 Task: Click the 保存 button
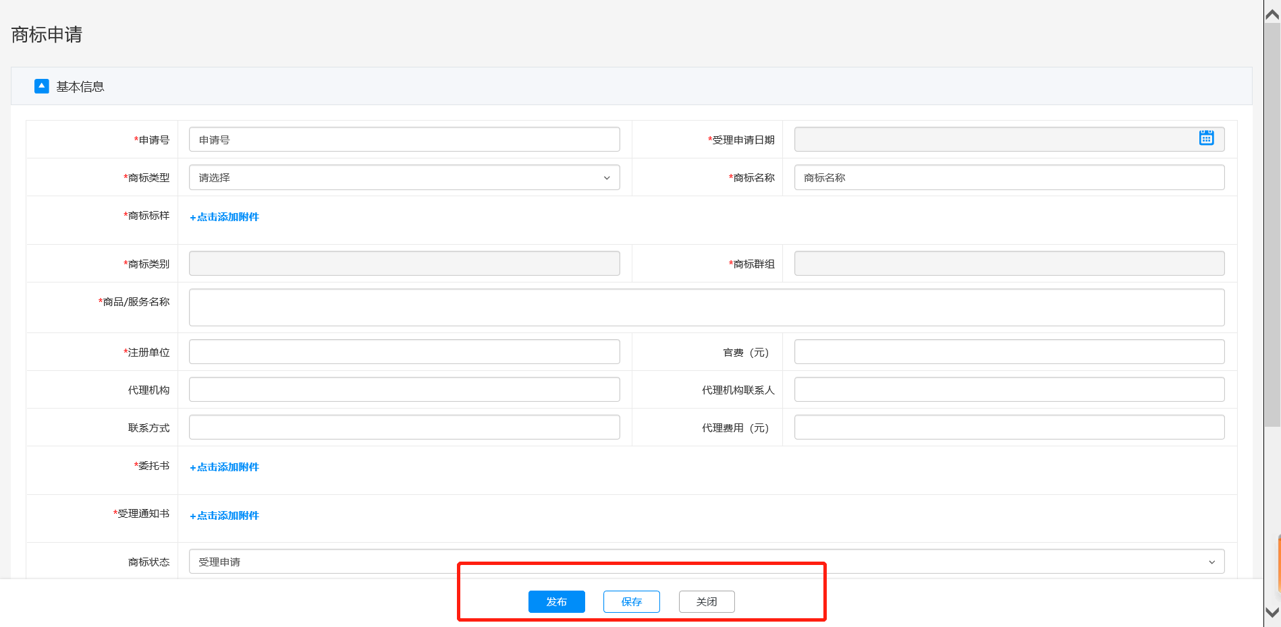click(631, 601)
